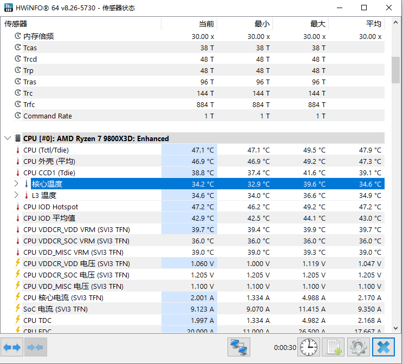The height and width of the screenshot is (364, 403).
Task: Click the 1.060 V current VDDCR_VDD value
Action: pos(202,263)
